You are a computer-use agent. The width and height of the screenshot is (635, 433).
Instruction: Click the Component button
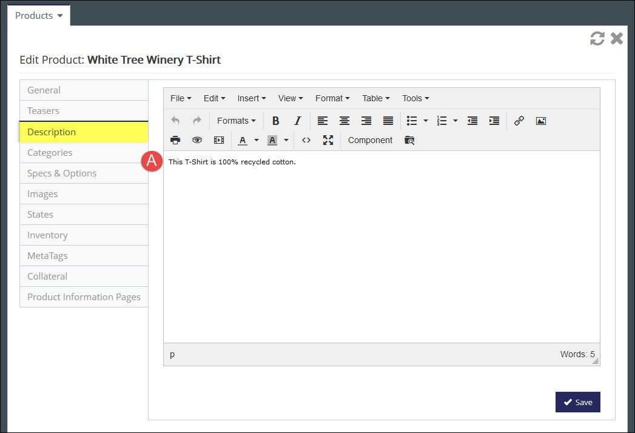pyautogui.click(x=370, y=140)
